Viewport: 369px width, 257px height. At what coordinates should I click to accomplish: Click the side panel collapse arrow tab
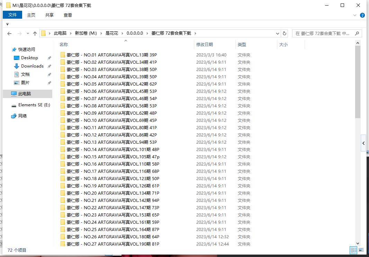tap(363, 143)
